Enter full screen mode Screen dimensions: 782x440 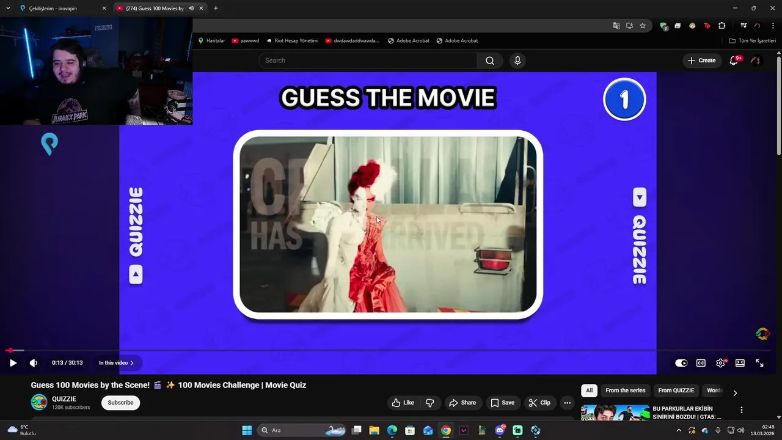[x=759, y=363]
